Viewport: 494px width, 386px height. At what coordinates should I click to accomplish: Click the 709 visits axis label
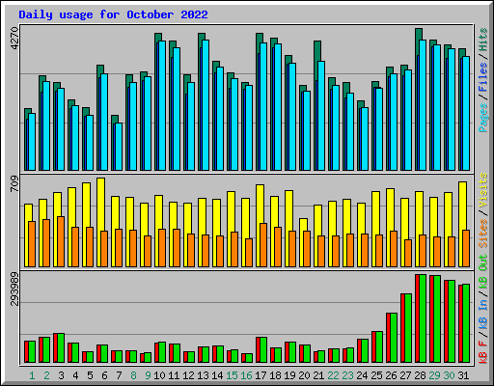14,183
